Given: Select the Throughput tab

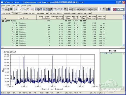Looking at the screenshot, I should click(x=16, y=13).
